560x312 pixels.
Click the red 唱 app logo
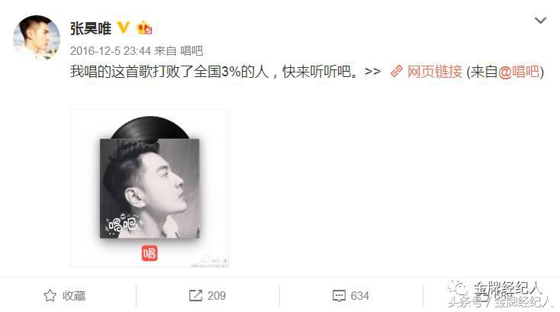pyautogui.click(x=150, y=253)
